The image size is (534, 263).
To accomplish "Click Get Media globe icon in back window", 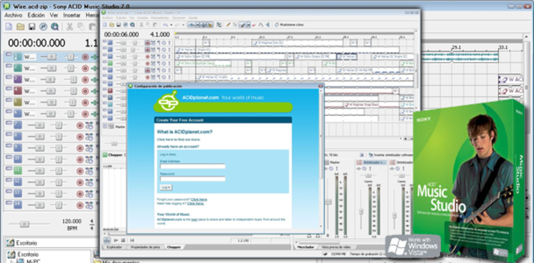I will coord(55,27).
